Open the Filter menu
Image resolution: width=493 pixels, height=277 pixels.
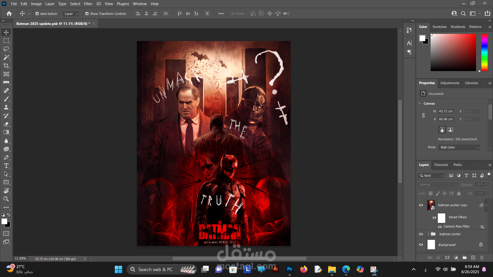[x=88, y=4]
